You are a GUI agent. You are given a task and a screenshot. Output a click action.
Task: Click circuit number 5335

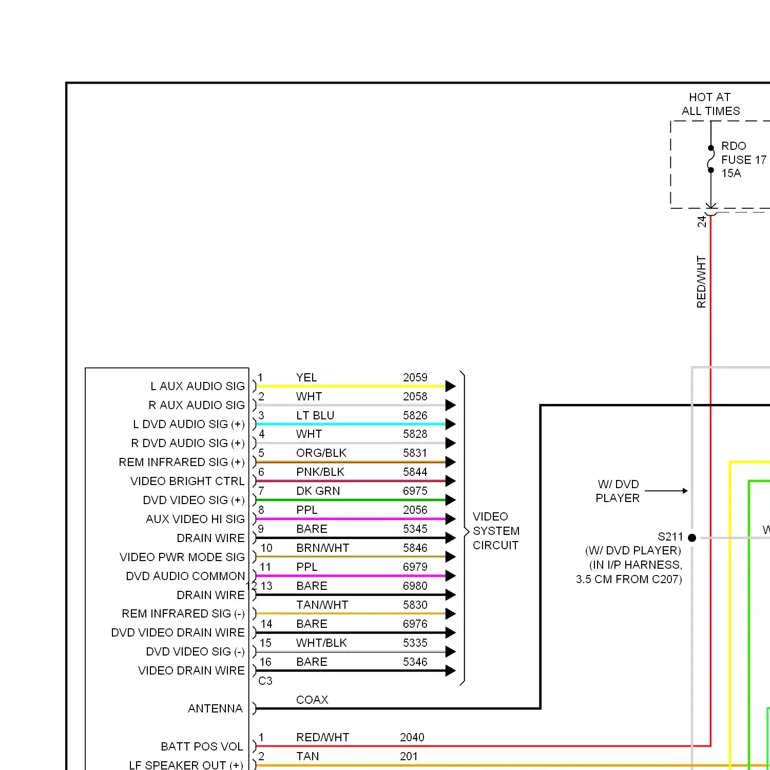coord(415,643)
